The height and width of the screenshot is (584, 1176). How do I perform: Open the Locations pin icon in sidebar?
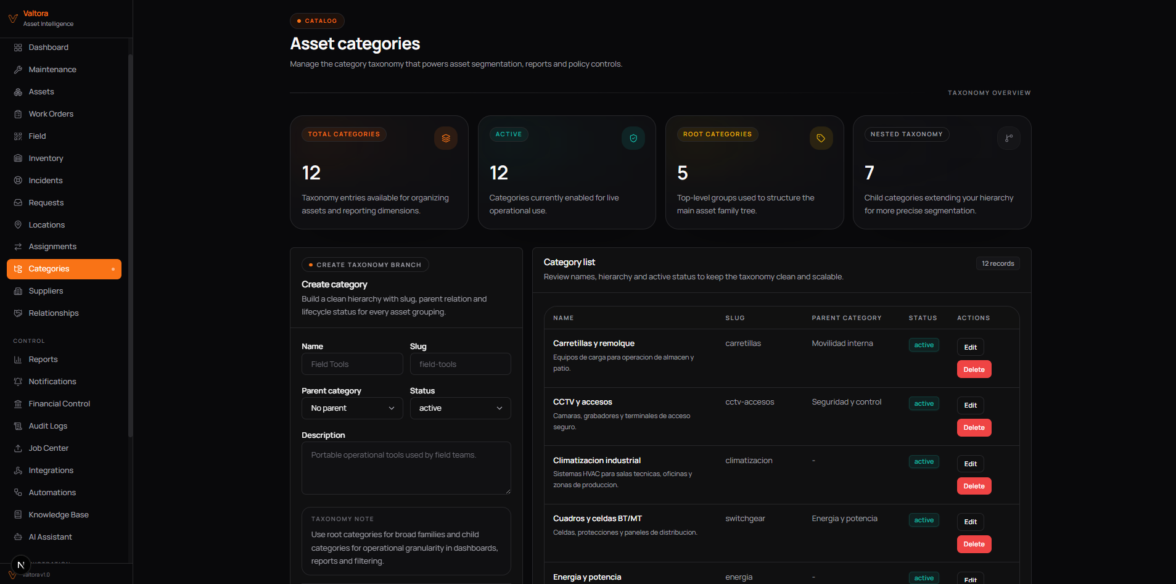(18, 225)
